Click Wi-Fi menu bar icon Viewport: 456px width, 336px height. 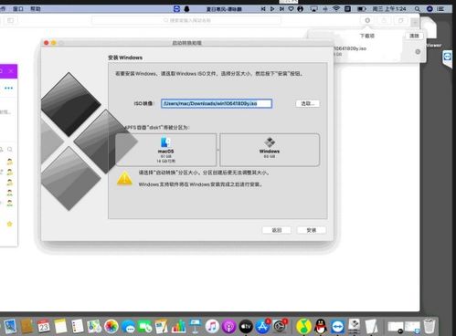[336, 9]
